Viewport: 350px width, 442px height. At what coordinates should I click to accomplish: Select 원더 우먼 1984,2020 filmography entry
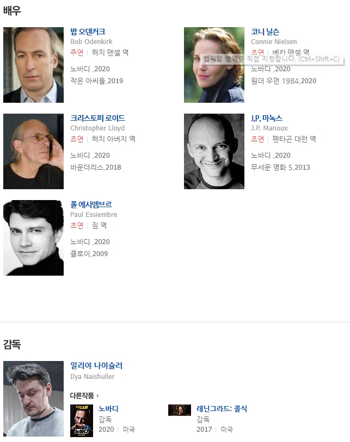284,81
